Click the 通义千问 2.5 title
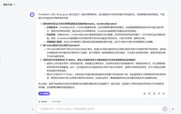This screenshot has width=181, height=114. point(9,5)
